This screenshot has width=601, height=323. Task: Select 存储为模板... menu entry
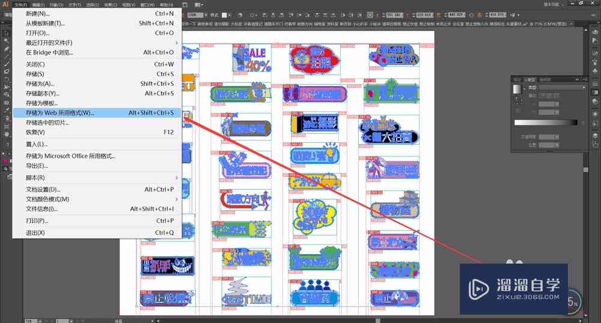(97, 103)
